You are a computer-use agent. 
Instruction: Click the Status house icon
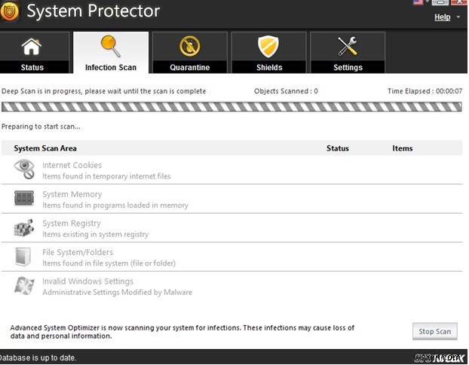coord(32,47)
